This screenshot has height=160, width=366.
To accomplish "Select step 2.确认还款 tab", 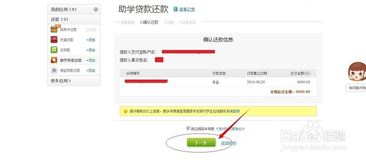I will click(149, 22).
